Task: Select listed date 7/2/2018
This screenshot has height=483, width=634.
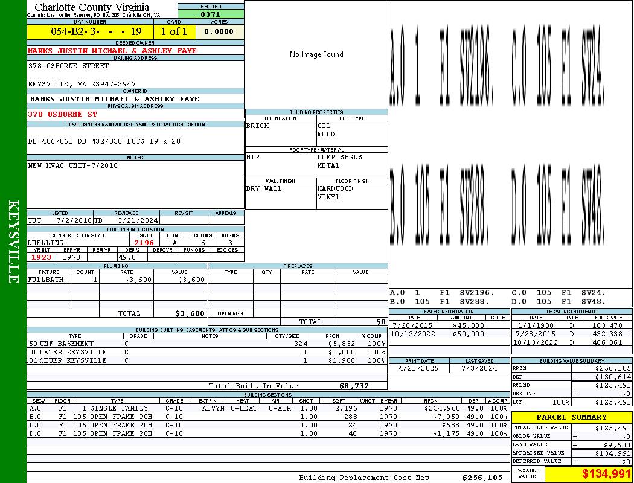Action: [74, 221]
